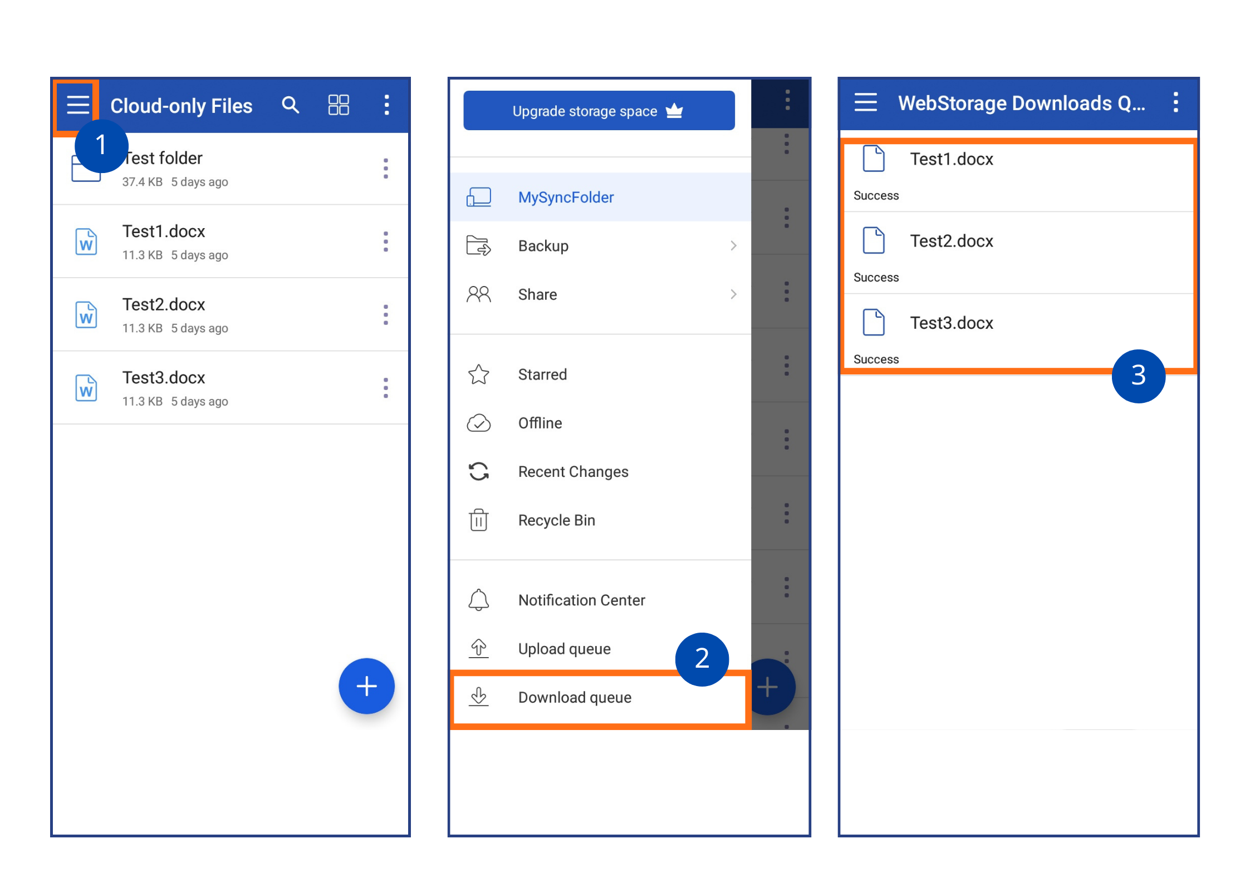Open Recycle Bin from the drawer
The height and width of the screenshot is (883, 1250).
click(600, 520)
